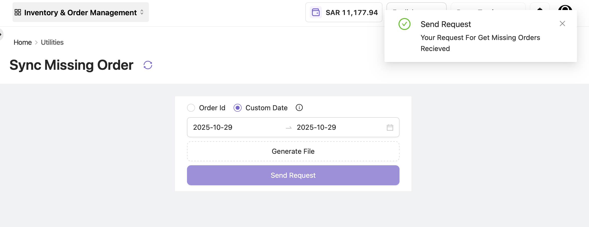Click the info icon next to Custom Date
This screenshot has height=227, width=589.
point(299,108)
